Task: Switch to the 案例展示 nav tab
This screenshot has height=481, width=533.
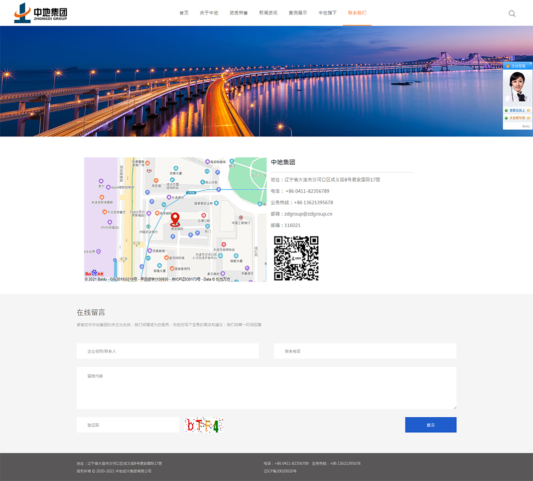Action: 297,12
